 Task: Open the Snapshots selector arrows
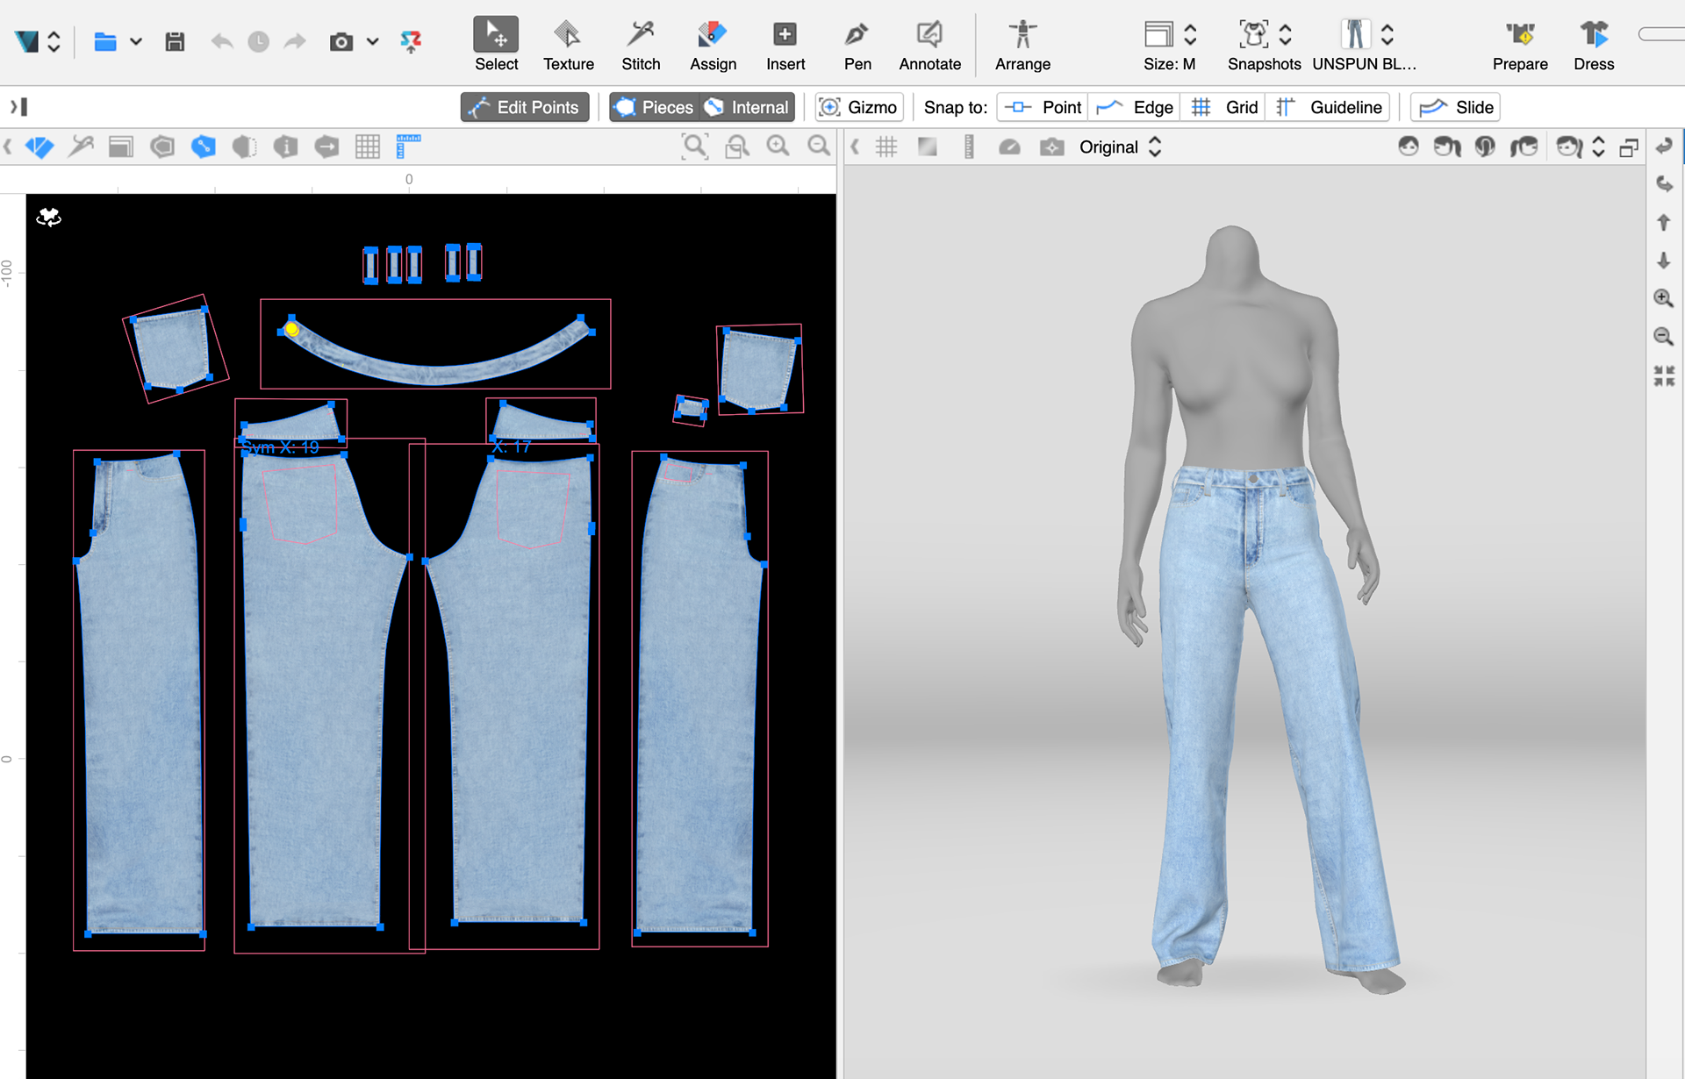tap(1285, 35)
